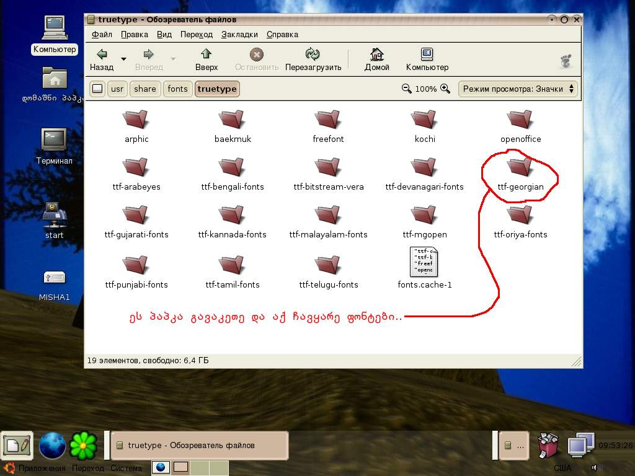Open the Файл menu
The width and height of the screenshot is (635, 476).
(102, 35)
